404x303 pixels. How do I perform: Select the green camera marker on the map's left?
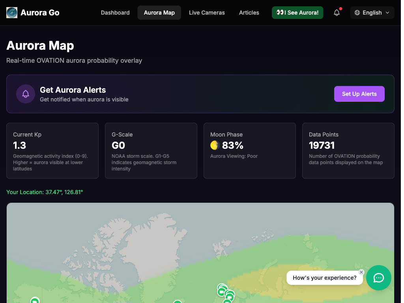(35, 300)
